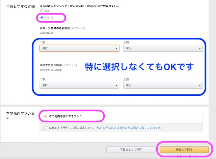Open the KDP の予約注文 help link

click(x=129, y=128)
